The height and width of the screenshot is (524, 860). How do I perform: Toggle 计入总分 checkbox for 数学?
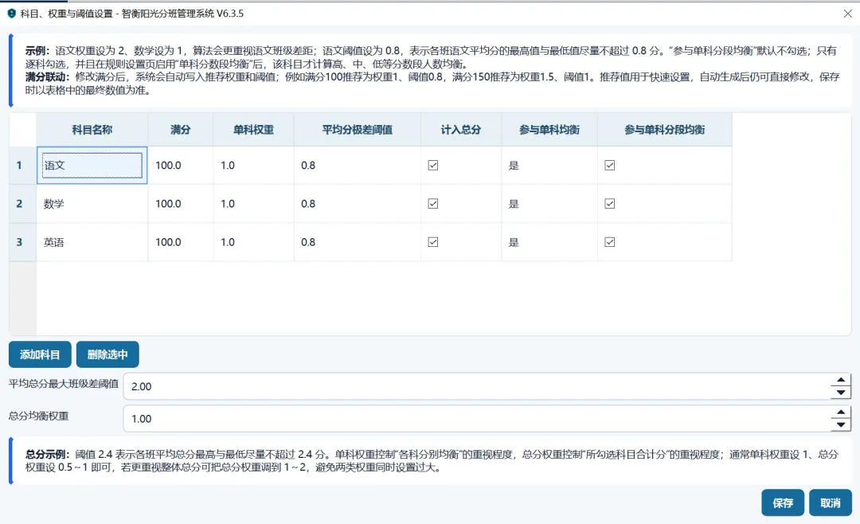click(432, 204)
